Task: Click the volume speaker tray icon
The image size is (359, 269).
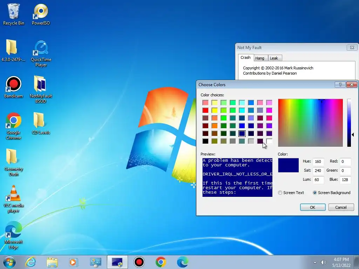Action: pos(323,262)
